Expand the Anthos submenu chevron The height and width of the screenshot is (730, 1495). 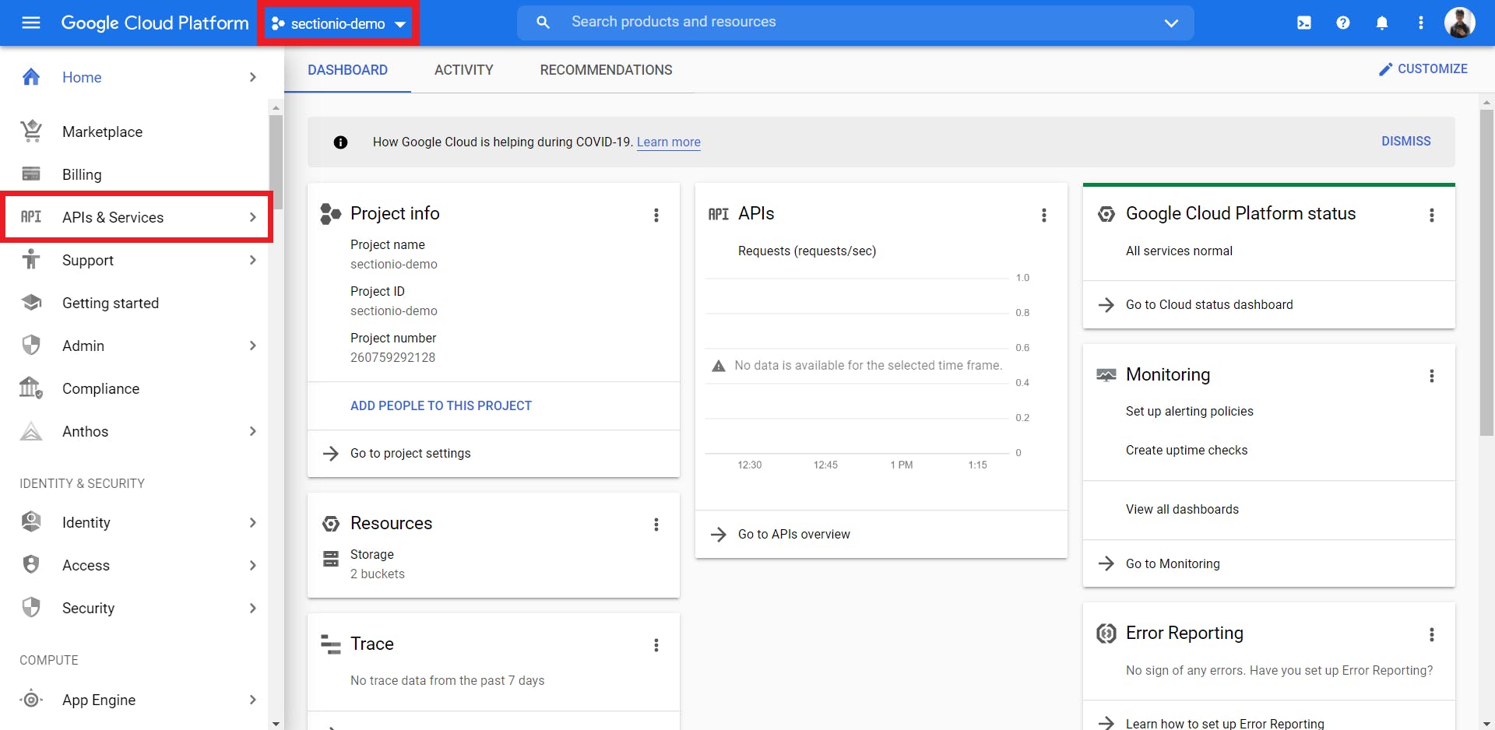(252, 431)
